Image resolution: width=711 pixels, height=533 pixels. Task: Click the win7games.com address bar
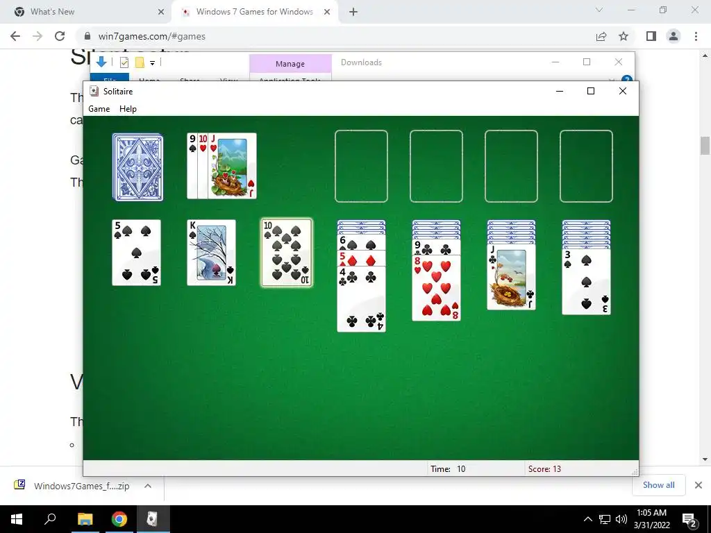[335, 36]
